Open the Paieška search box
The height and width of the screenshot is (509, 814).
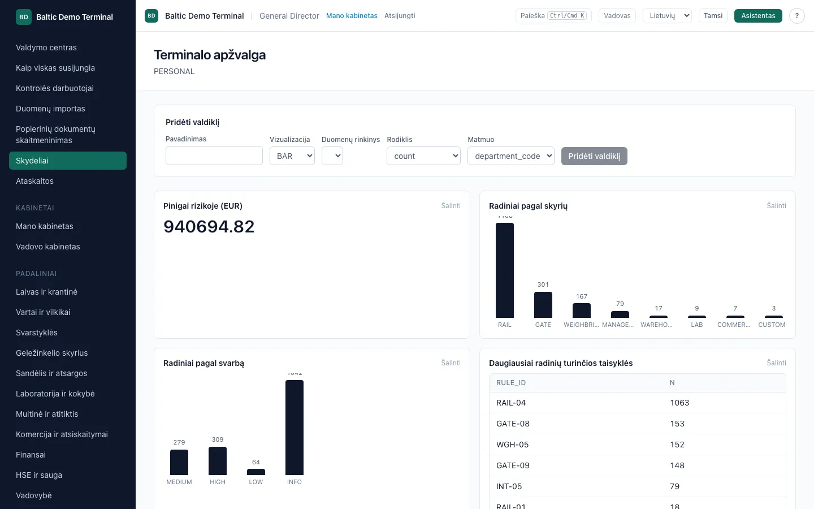[553, 16]
